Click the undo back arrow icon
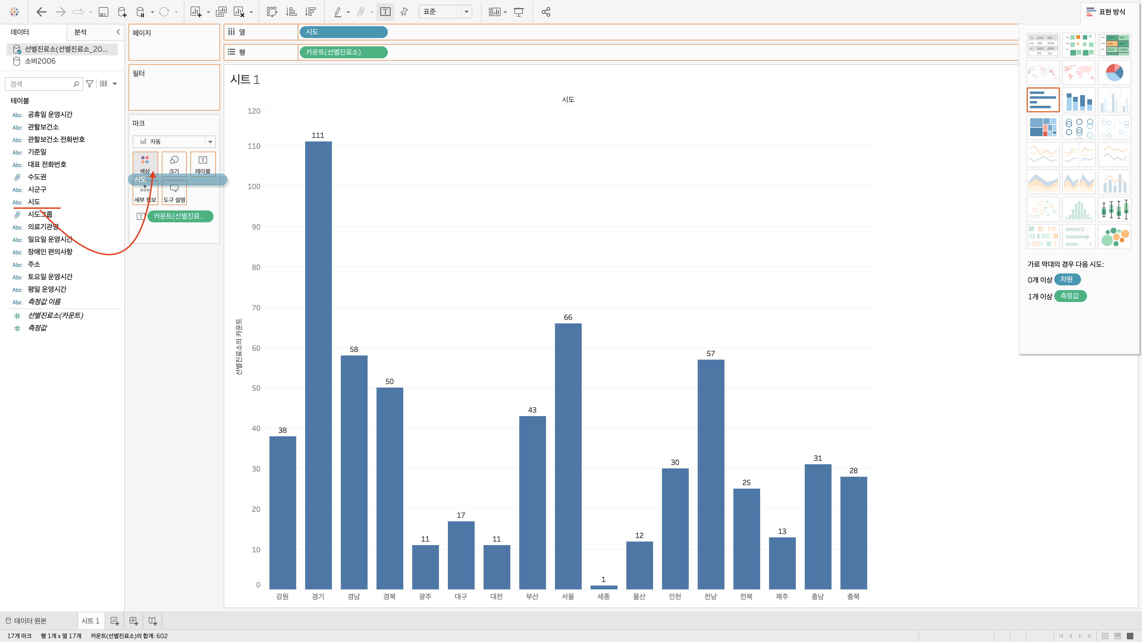The width and height of the screenshot is (1142, 642). (x=41, y=12)
